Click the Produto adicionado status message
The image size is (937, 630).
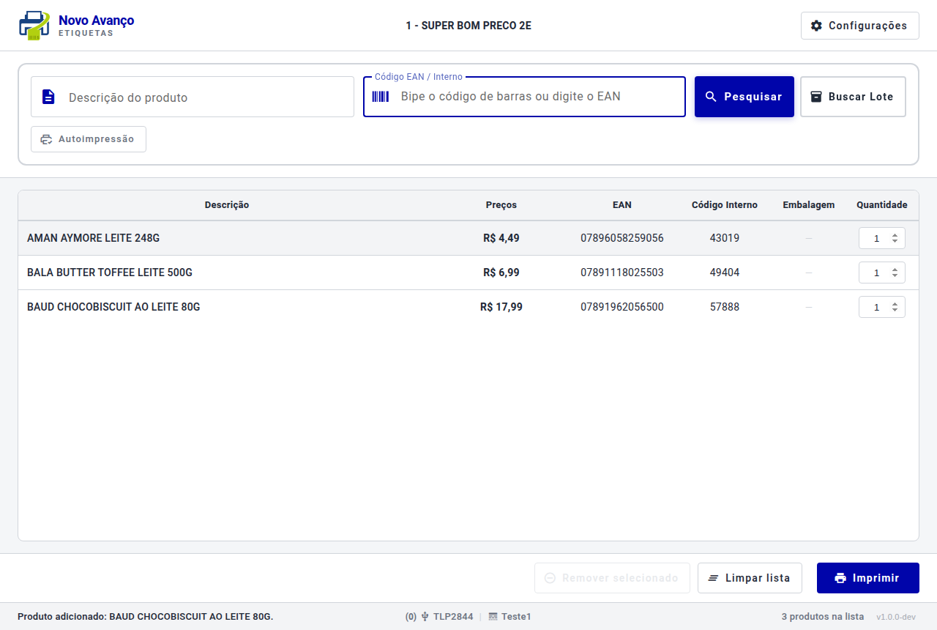tap(145, 617)
